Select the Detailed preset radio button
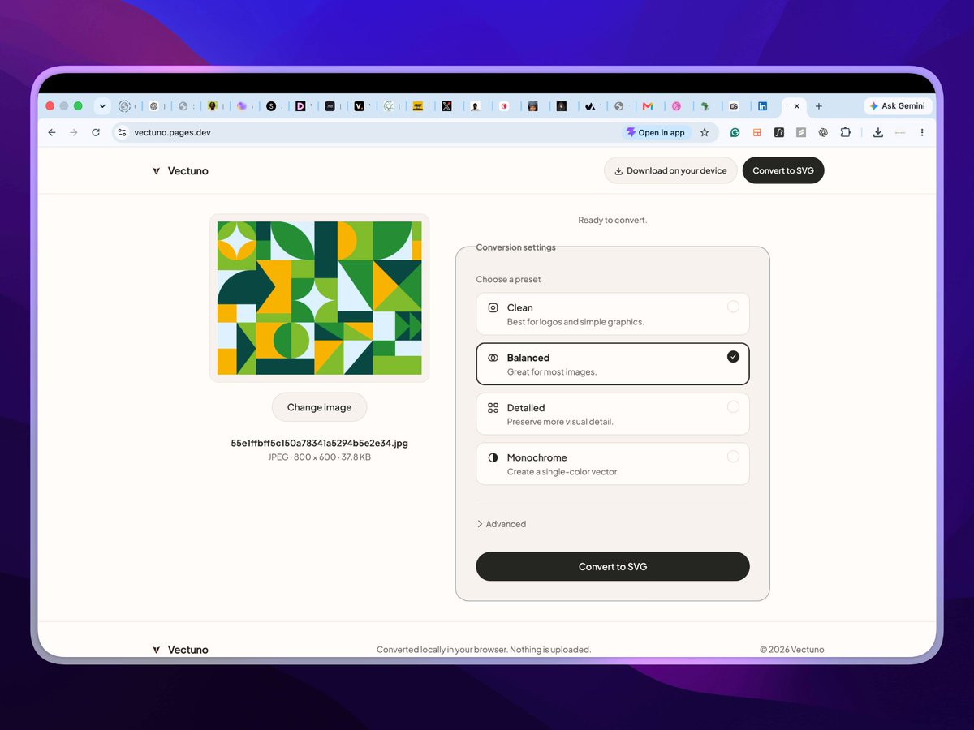The image size is (974, 730). point(733,407)
